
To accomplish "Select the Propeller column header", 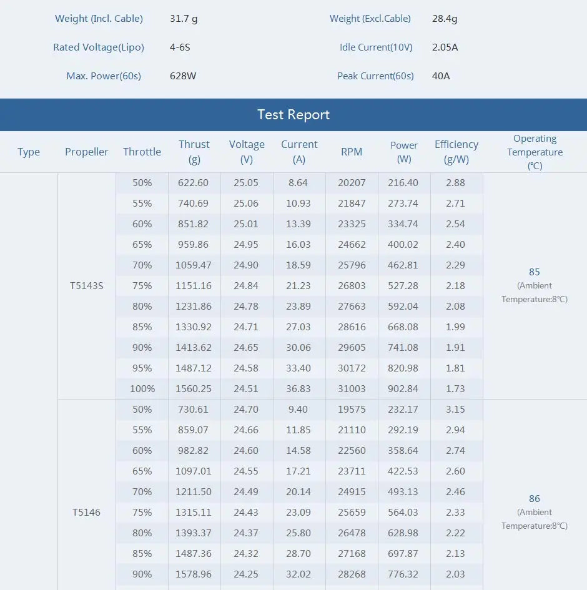I will [x=87, y=152].
